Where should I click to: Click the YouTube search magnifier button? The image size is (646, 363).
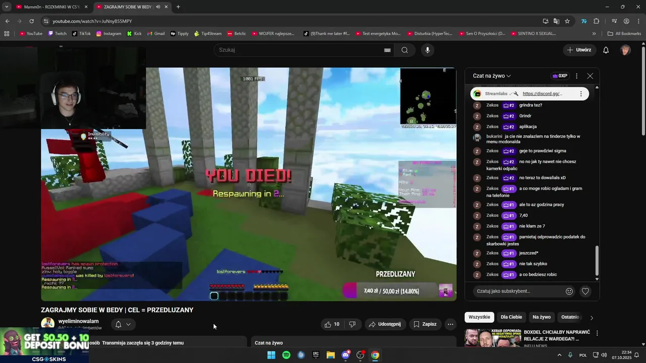tap(405, 50)
